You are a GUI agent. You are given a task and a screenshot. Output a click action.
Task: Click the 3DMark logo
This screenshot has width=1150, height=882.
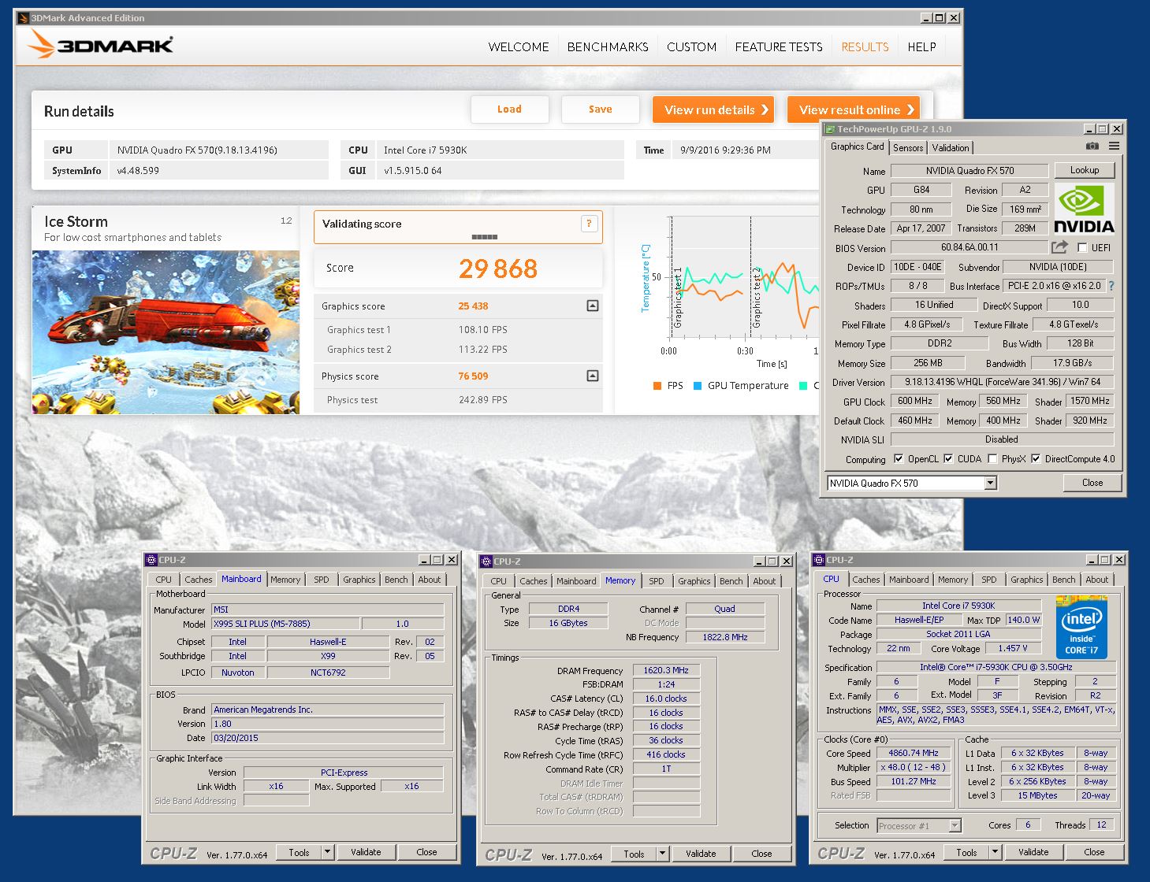click(x=100, y=44)
